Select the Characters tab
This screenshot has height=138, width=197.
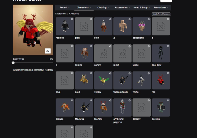point(84,7)
